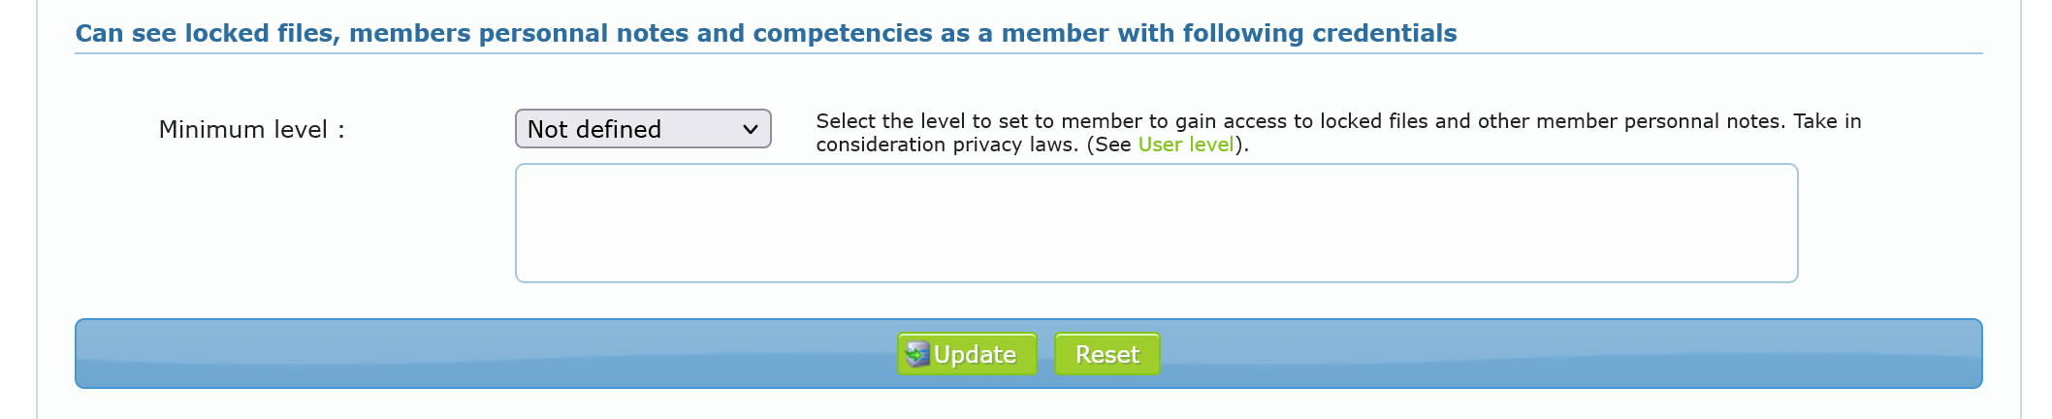The height and width of the screenshot is (419, 2052).
Task: Click the locked files section heading
Action: click(x=765, y=33)
